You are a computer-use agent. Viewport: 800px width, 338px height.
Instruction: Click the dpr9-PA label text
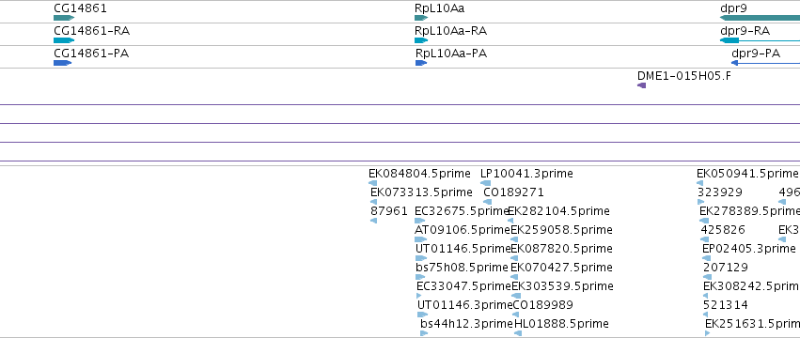756,54
